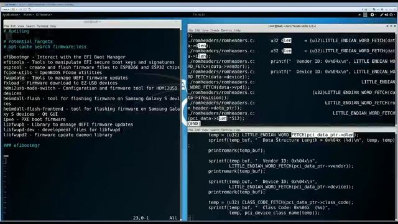This screenshot has width=398, height=224.
Task: Click the 'efitools' package description line
Action: [x=89, y=62]
